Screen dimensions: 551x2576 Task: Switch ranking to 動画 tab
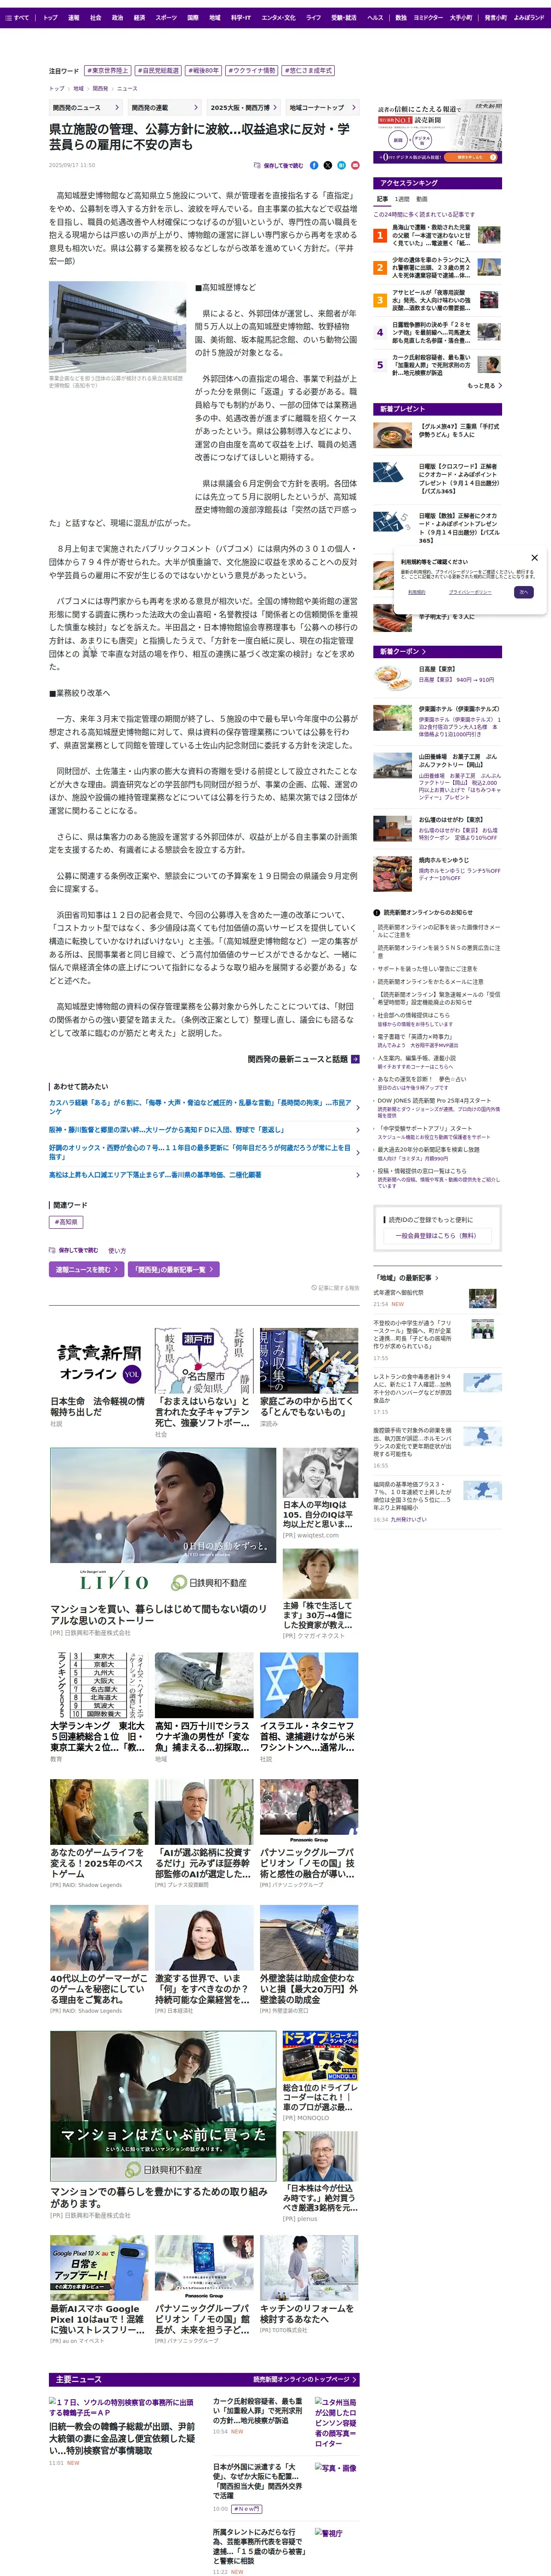click(422, 199)
